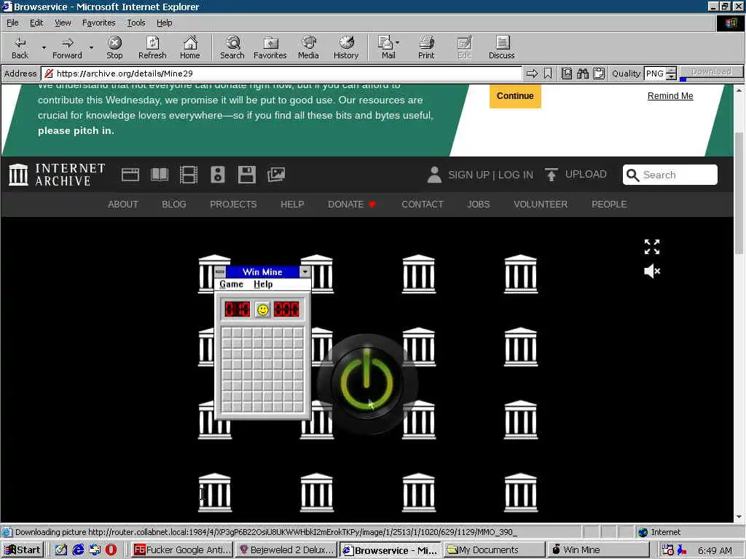This screenshot has width=746, height=559.
Task: Go to the Home page
Action: point(190,47)
